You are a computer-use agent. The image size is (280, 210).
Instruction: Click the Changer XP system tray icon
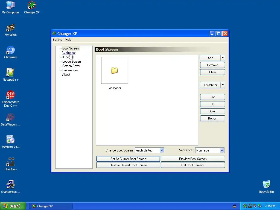[x=245, y=206]
